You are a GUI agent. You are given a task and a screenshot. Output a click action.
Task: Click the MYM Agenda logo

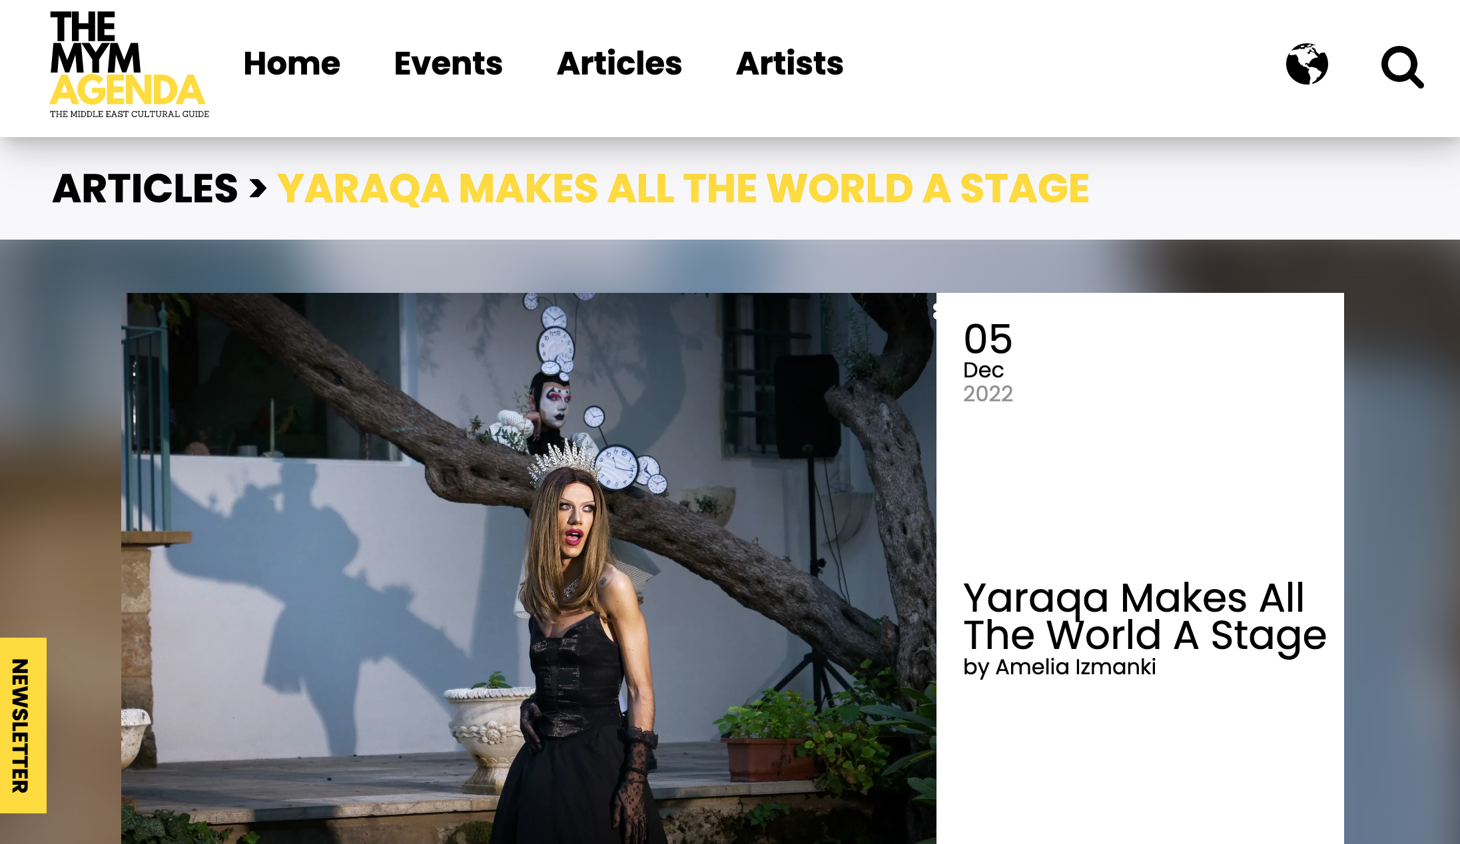click(x=129, y=65)
